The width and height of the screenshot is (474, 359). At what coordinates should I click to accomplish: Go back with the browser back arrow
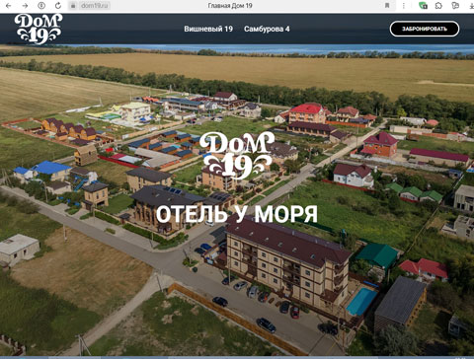(9, 6)
